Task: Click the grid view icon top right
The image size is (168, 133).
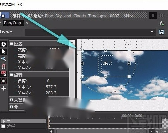Action: point(161,15)
